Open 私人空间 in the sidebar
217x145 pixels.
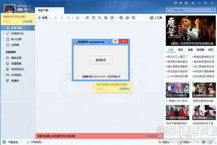pyautogui.click(x=16, y=39)
